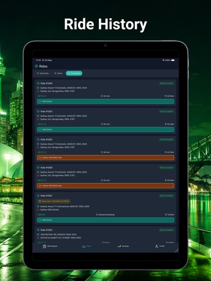Click the Earnings chart icon
211x281 pixels.
pos(119,246)
